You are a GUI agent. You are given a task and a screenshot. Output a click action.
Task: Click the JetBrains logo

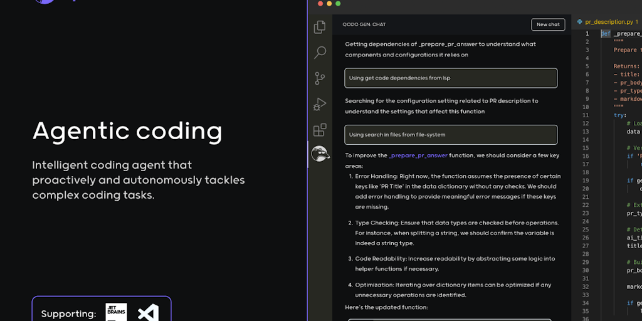tap(116, 313)
